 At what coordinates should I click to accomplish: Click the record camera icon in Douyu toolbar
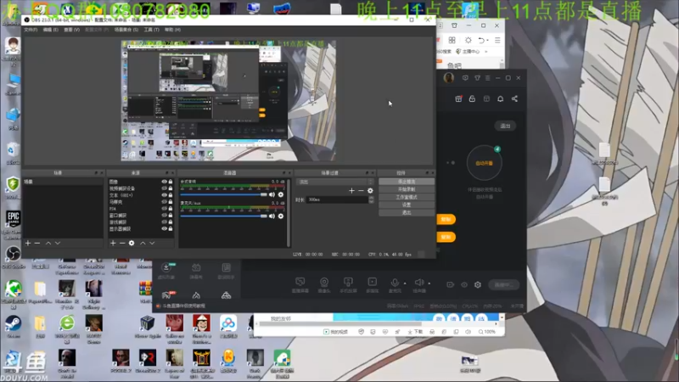click(451, 285)
